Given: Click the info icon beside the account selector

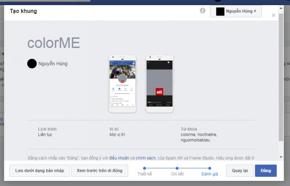Looking at the screenshot, I should 203,11.
